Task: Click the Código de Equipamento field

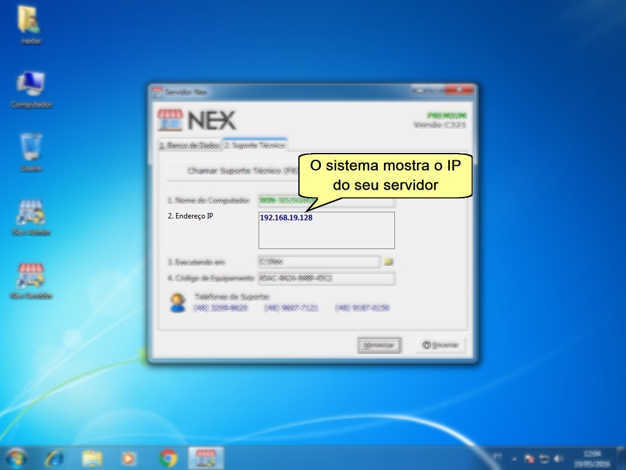Action: pyautogui.click(x=326, y=278)
